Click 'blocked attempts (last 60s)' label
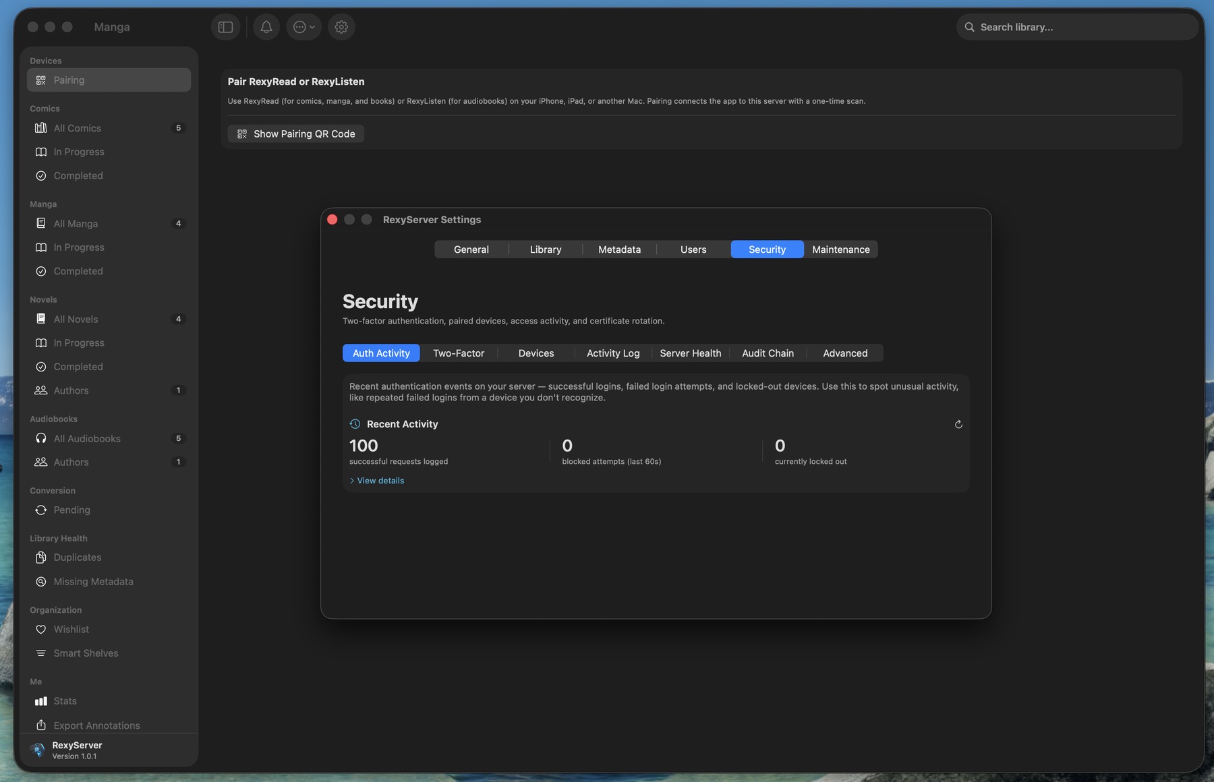 tap(611, 462)
